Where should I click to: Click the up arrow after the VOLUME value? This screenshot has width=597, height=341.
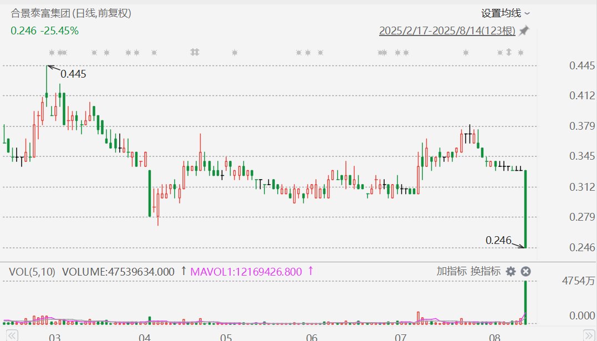tap(183, 271)
